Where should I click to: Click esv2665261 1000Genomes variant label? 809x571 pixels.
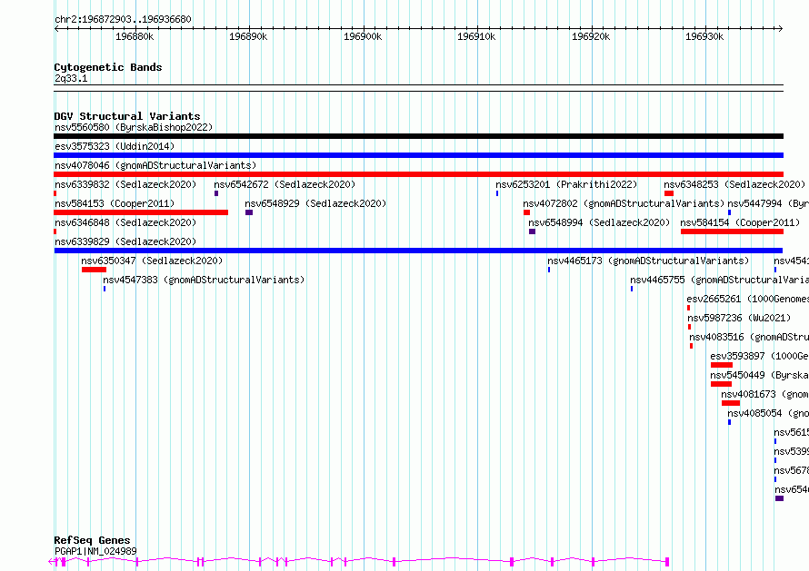pos(747,299)
